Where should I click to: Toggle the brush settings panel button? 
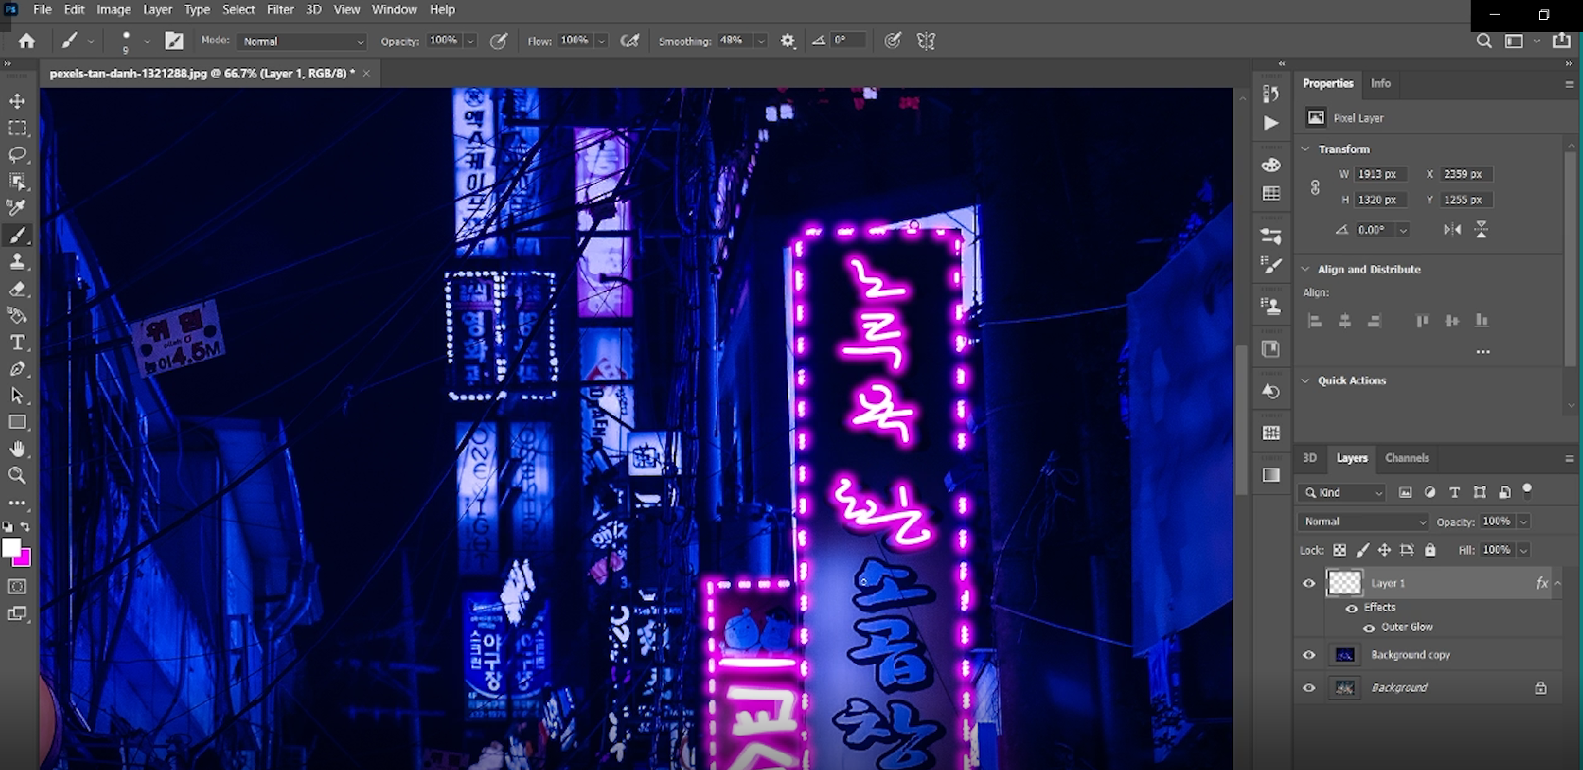pyautogui.click(x=175, y=41)
